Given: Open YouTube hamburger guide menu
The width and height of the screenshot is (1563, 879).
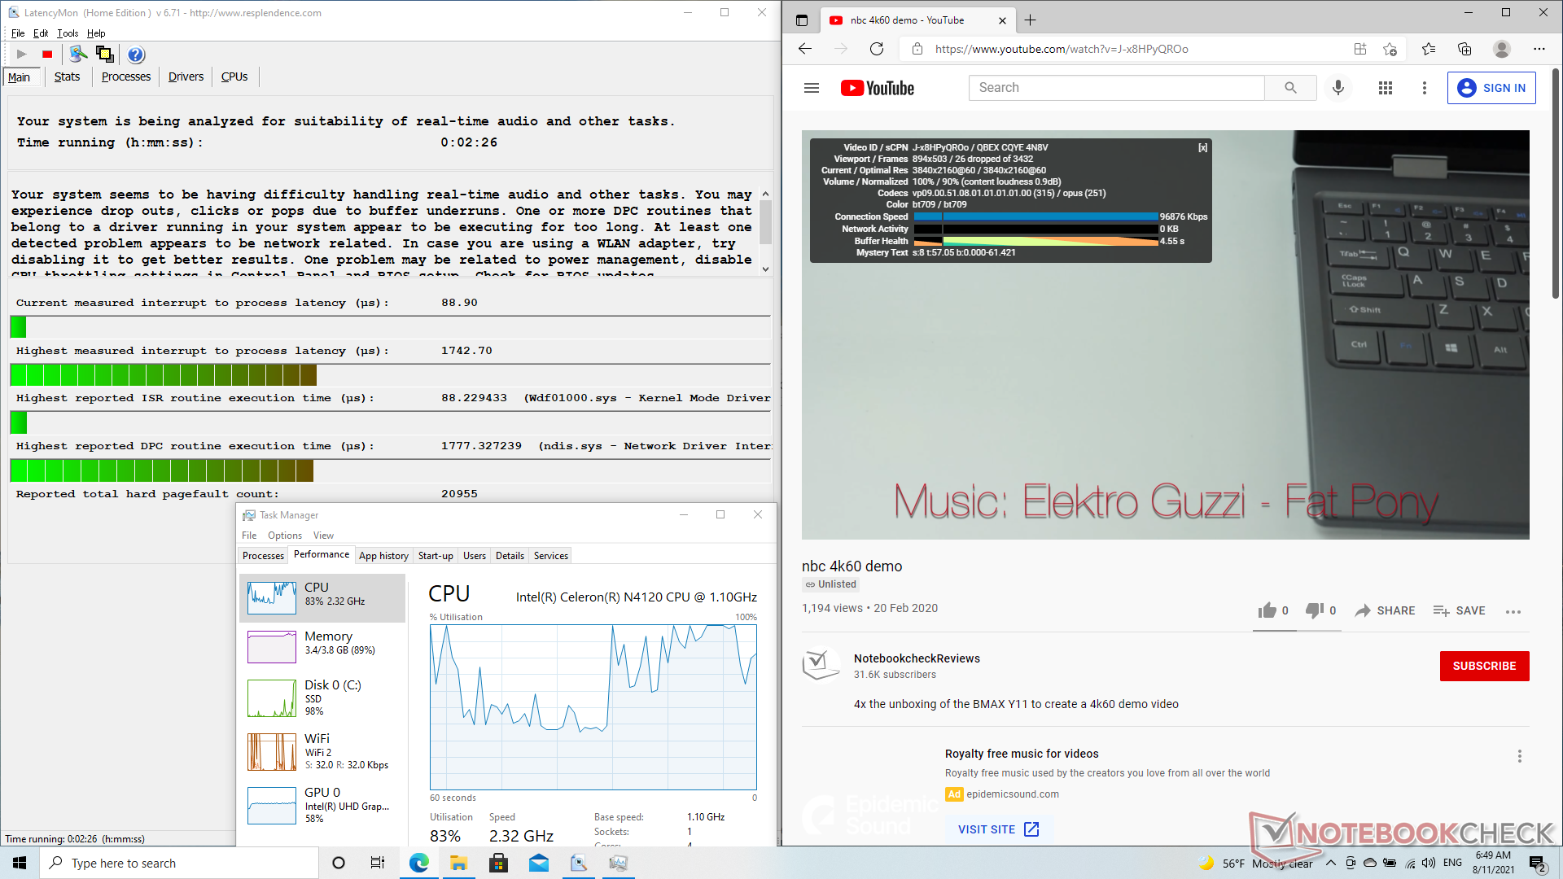Looking at the screenshot, I should (x=811, y=88).
